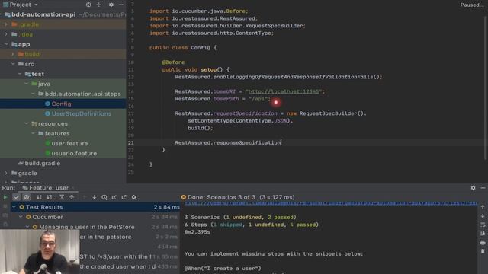Sort test results alphabetically
Viewport: 488px width, 274px height.
39,197
